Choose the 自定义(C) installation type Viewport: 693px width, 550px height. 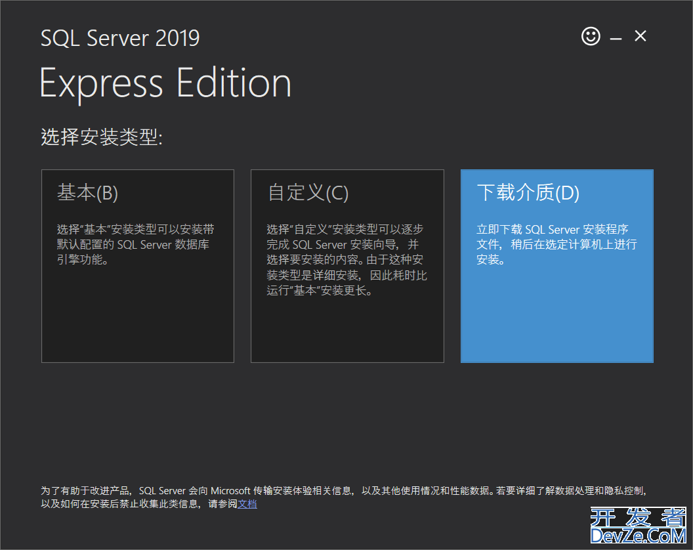click(x=347, y=266)
